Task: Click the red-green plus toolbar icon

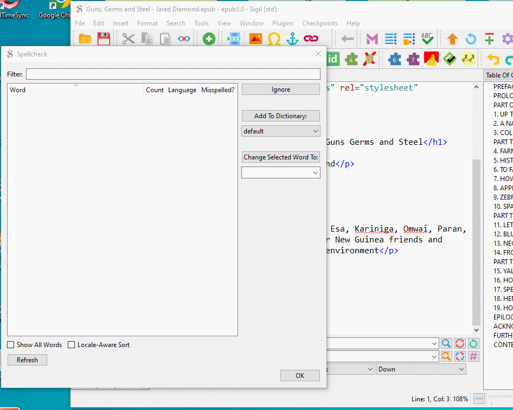Action: (489, 39)
